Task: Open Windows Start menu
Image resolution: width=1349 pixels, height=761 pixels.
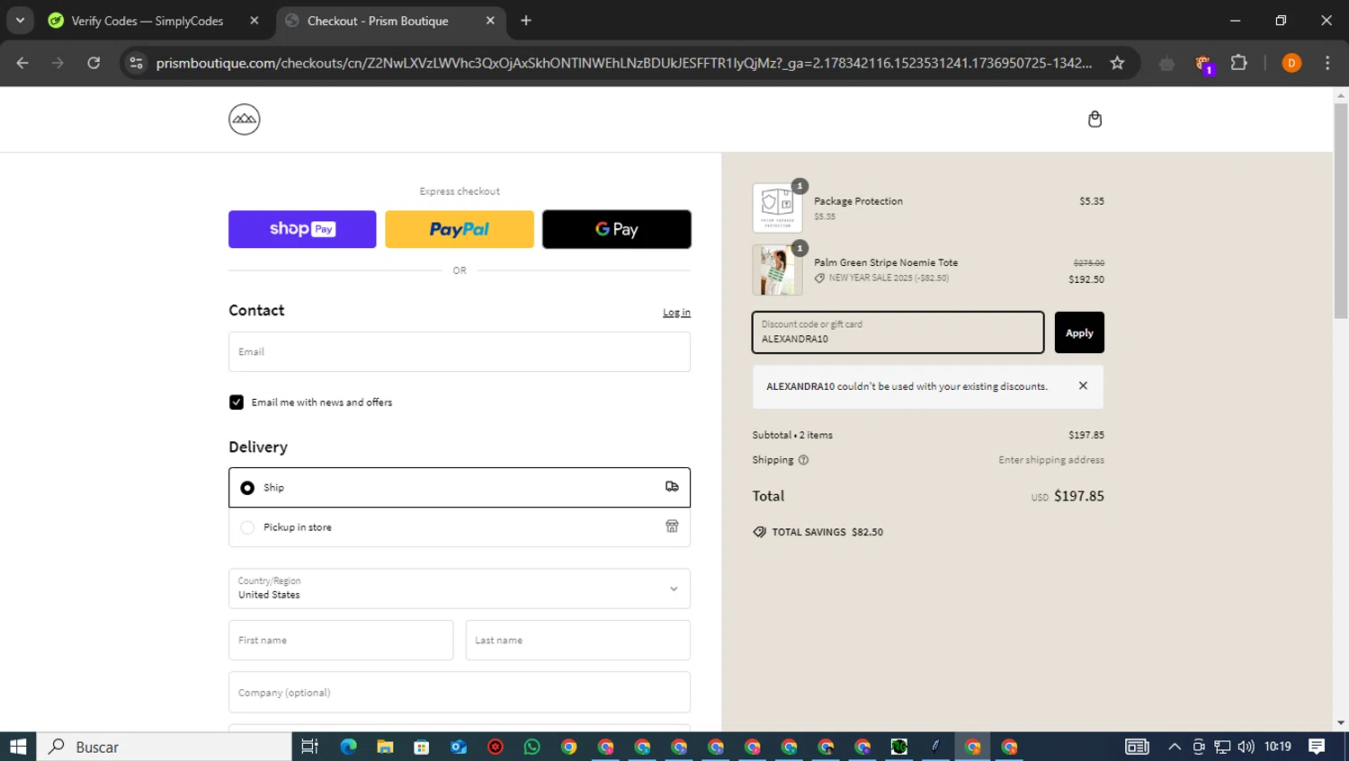Action: (x=18, y=747)
